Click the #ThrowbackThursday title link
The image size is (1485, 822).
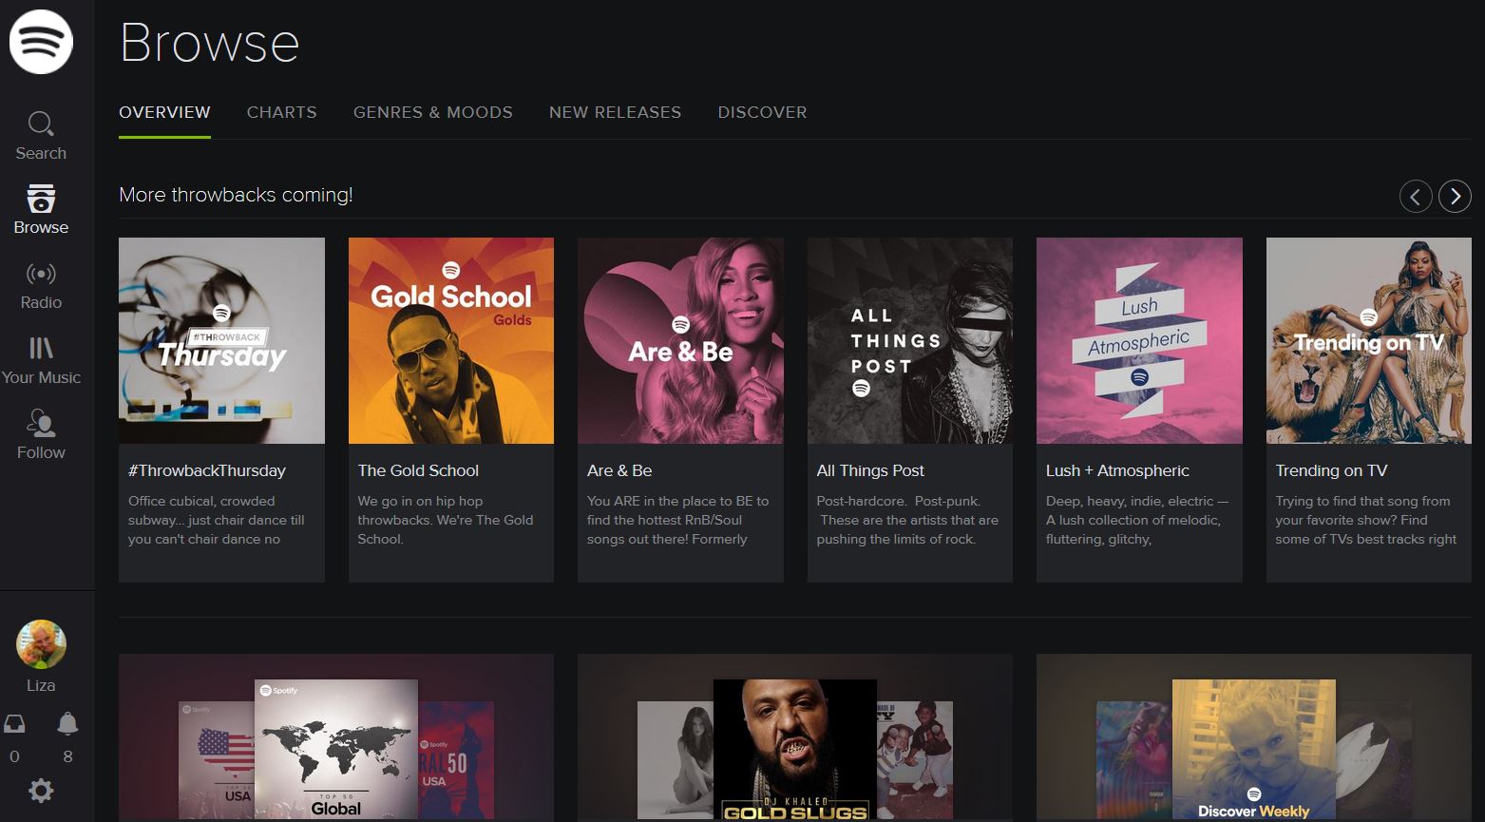(207, 470)
